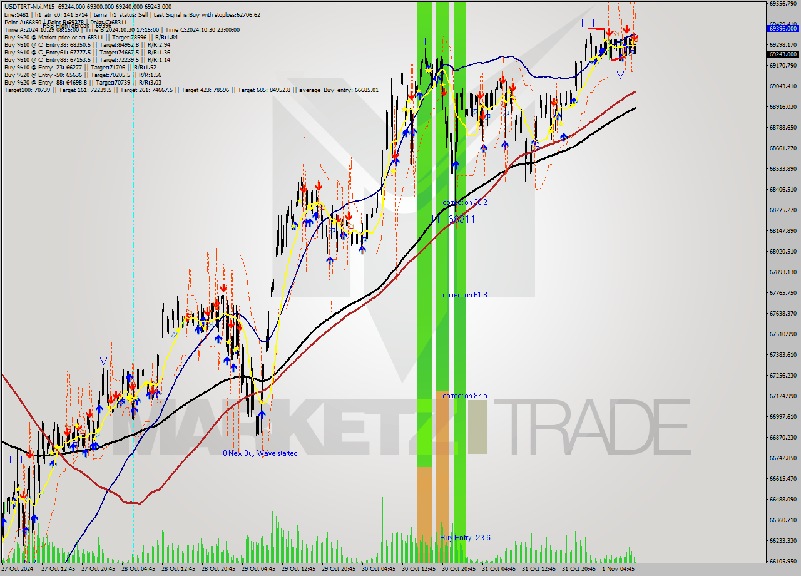Click the '28 Oct 04:45' time label
Viewport: 801px width, 576px height.
138,569
